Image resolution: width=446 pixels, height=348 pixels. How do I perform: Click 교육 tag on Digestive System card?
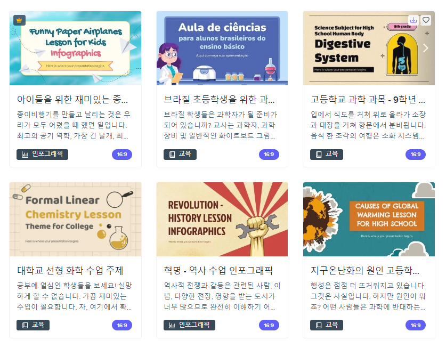point(327,155)
